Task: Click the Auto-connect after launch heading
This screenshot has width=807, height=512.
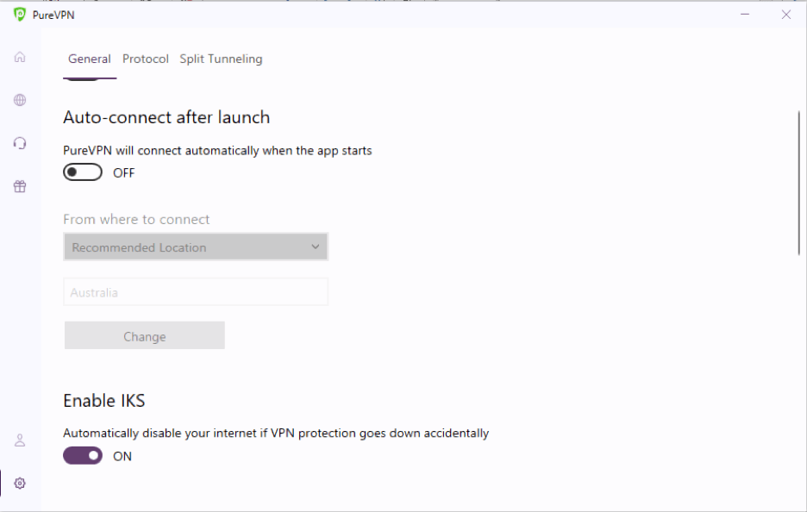Action: point(166,117)
